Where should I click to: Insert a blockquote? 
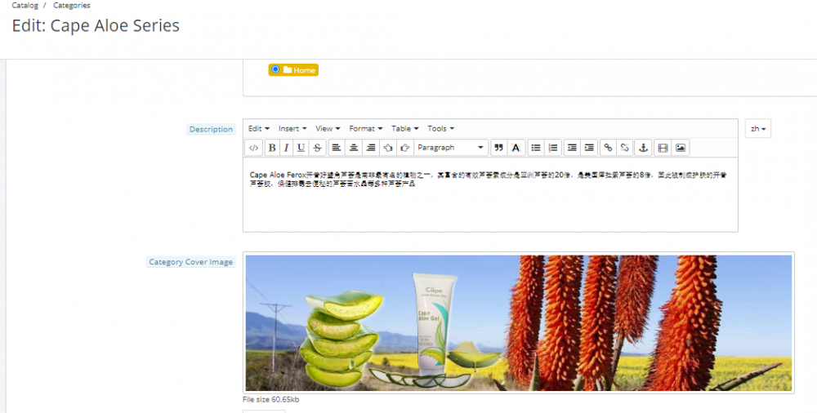tap(498, 148)
